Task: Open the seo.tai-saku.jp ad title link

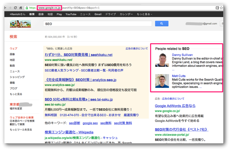Action: coord(79,99)
